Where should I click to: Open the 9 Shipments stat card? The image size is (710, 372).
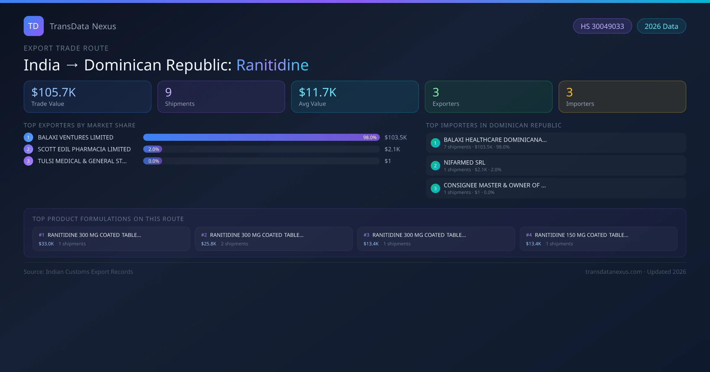point(221,97)
